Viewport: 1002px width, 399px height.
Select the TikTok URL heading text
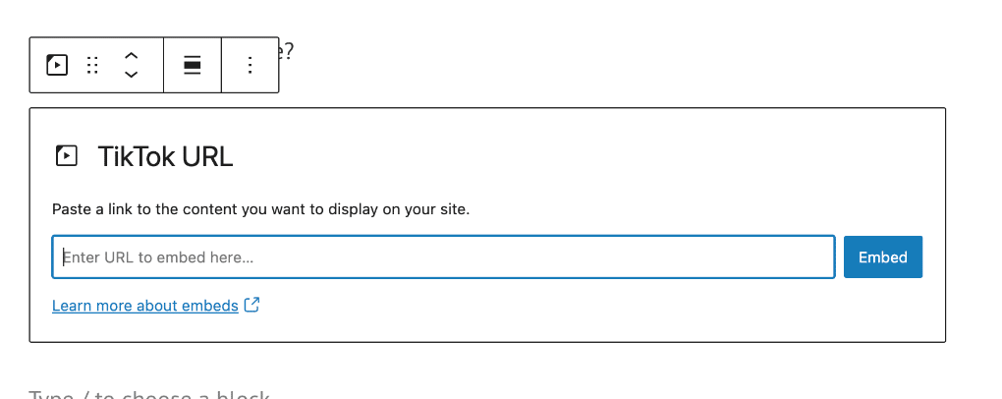click(x=165, y=156)
